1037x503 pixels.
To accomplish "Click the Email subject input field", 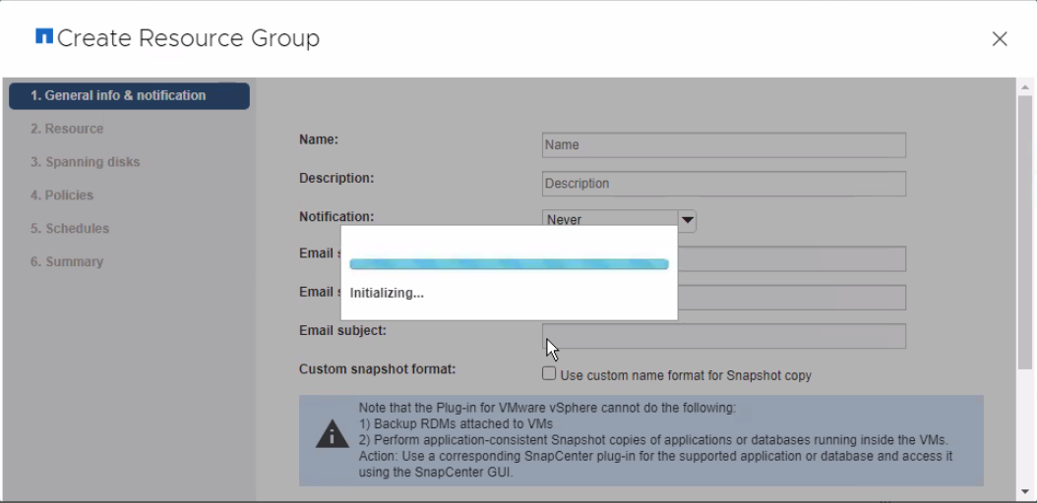I will click(x=723, y=336).
